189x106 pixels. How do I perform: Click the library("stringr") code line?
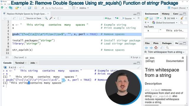[26, 44]
